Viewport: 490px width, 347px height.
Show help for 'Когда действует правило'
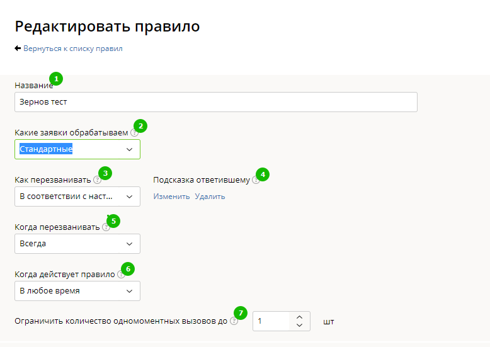[121, 275]
